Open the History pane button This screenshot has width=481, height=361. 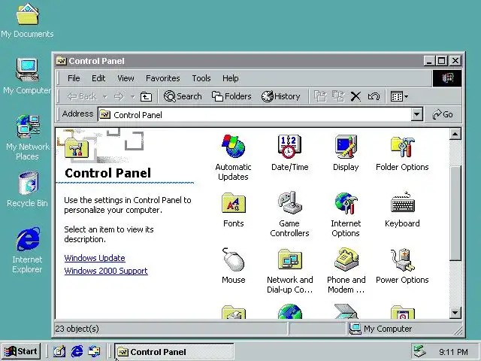point(280,96)
